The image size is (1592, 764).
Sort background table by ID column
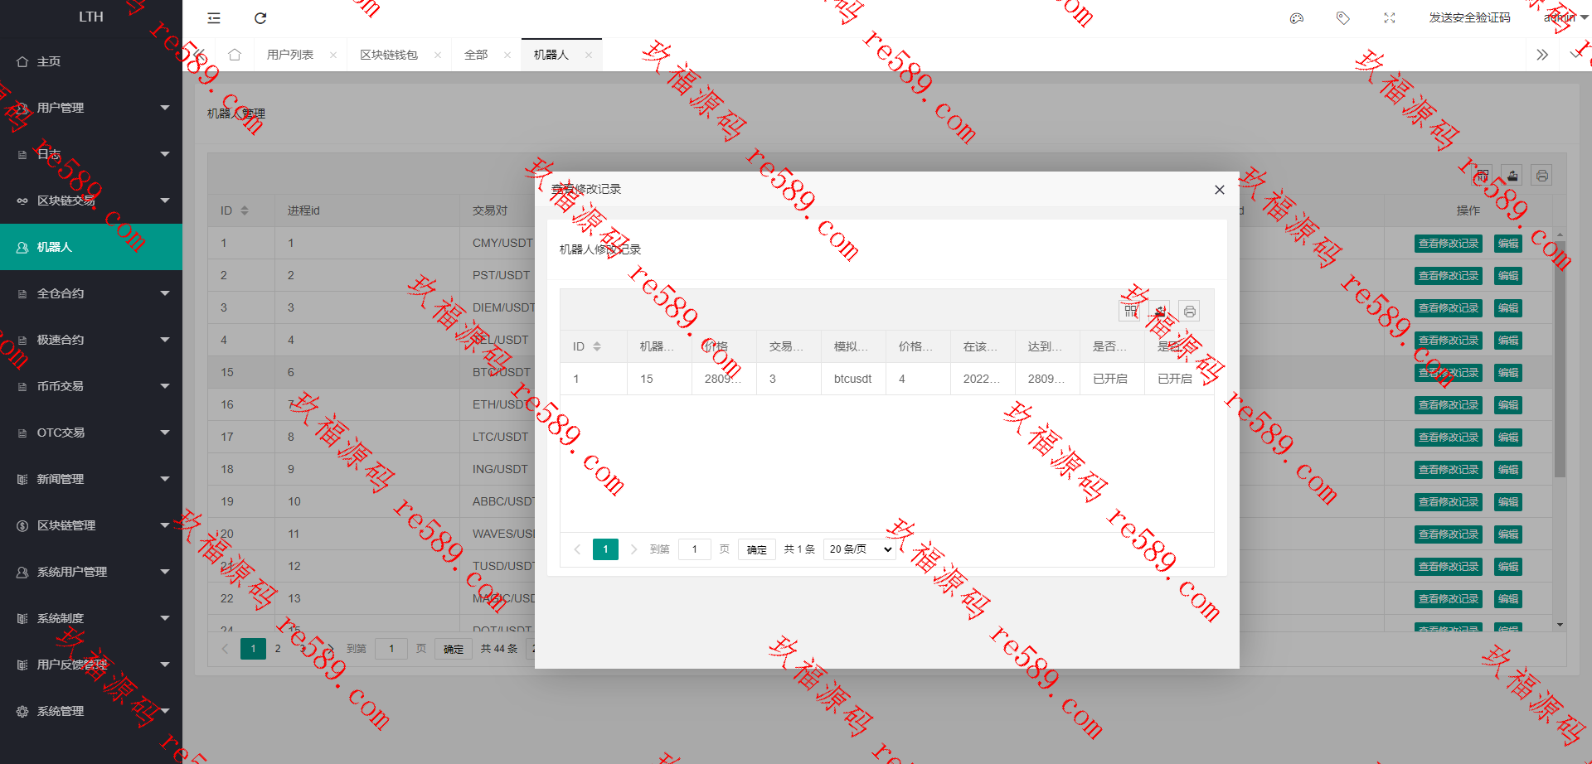[x=245, y=210]
